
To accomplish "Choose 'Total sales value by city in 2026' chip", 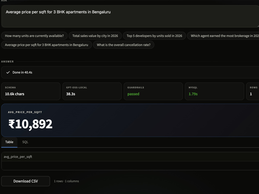I will coord(95,36).
